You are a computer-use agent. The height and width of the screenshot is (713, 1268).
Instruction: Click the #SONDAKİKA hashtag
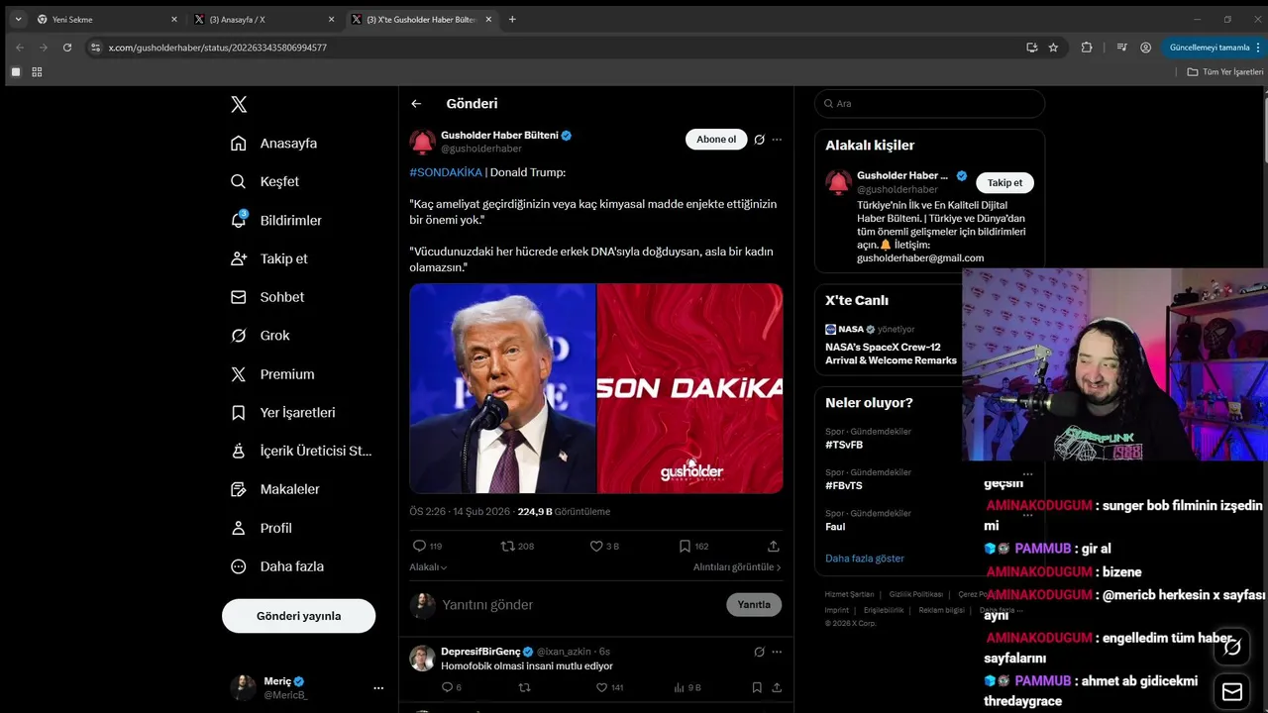coord(445,172)
